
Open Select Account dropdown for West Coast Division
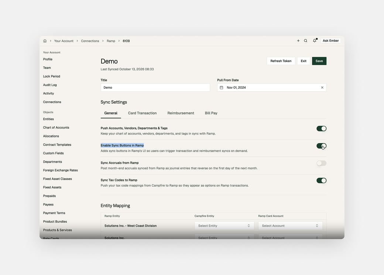pos(290,226)
